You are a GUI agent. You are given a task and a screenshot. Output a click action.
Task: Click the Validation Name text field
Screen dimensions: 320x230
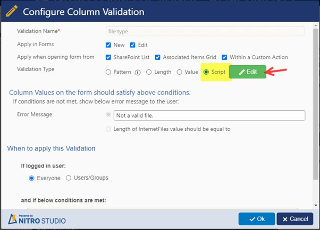point(205,31)
